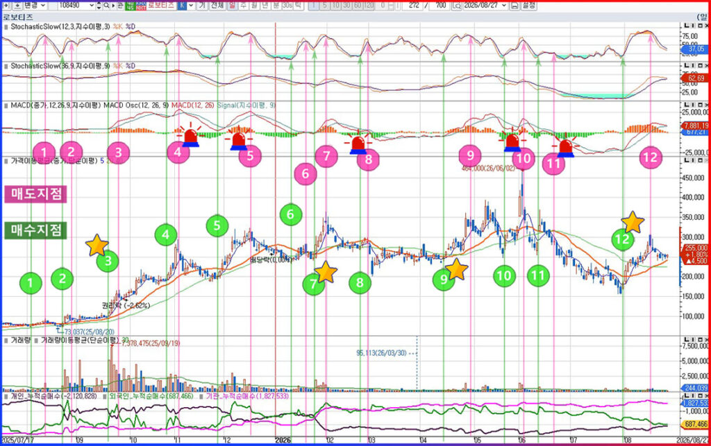Toggle the 개인_누적순매수 legend marker
Viewport: 711px width, 446px height.
coord(6,396)
